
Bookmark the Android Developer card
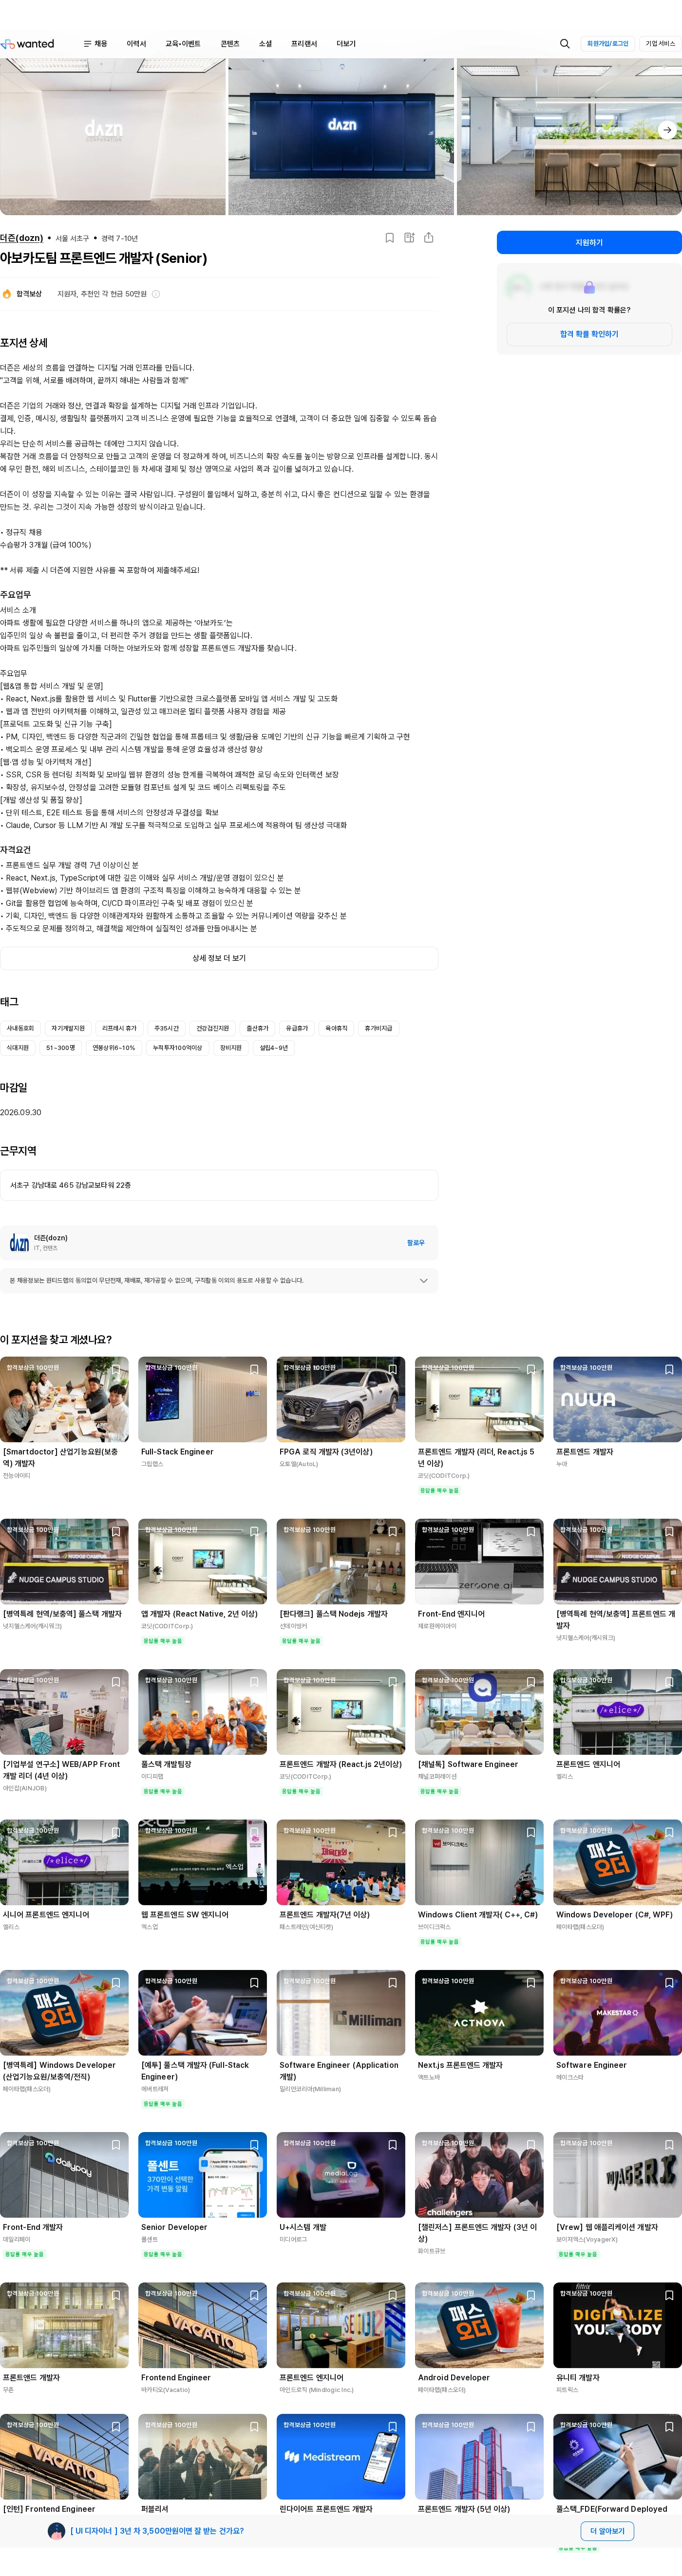pyautogui.click(x=531, y=2295)
